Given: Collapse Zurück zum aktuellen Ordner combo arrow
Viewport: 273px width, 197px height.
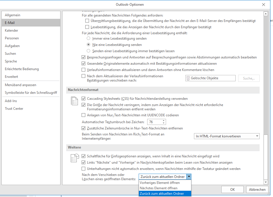Looking at the screenshot, I should click(189, 177).
